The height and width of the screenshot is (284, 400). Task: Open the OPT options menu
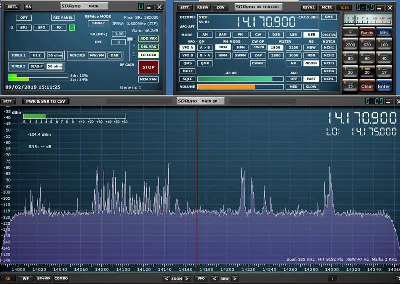click(24, 18)
